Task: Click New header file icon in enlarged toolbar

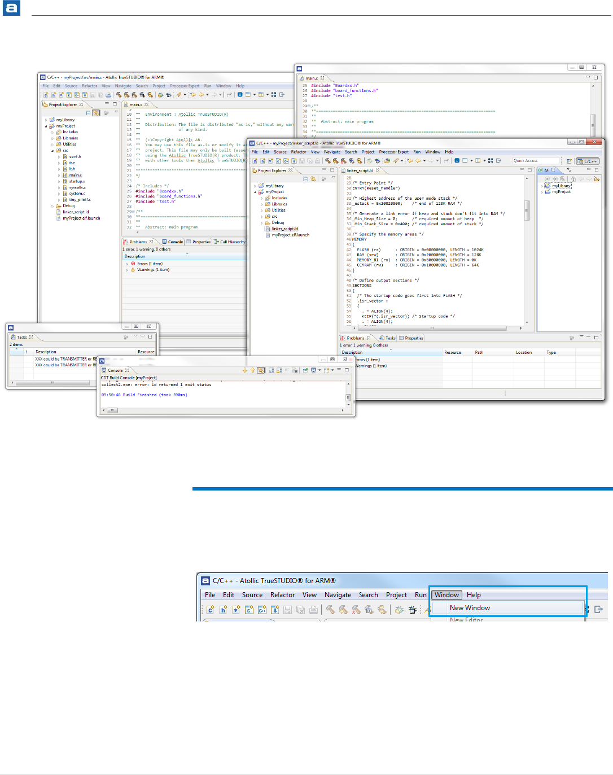Action: click(x=223, y=610)
